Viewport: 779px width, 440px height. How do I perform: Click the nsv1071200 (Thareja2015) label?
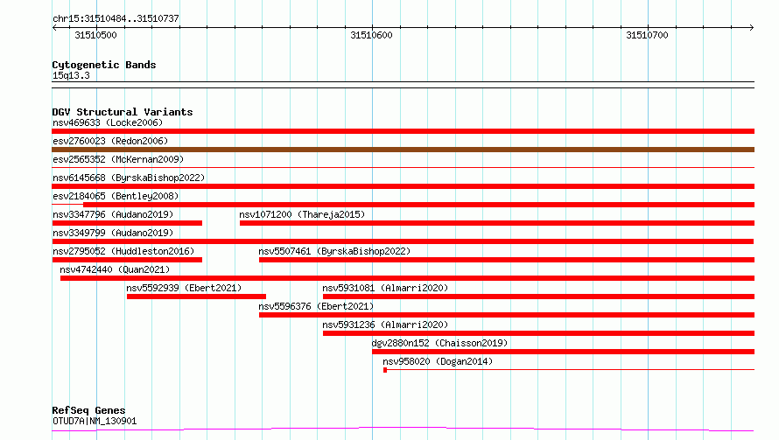tap(302, 214)
